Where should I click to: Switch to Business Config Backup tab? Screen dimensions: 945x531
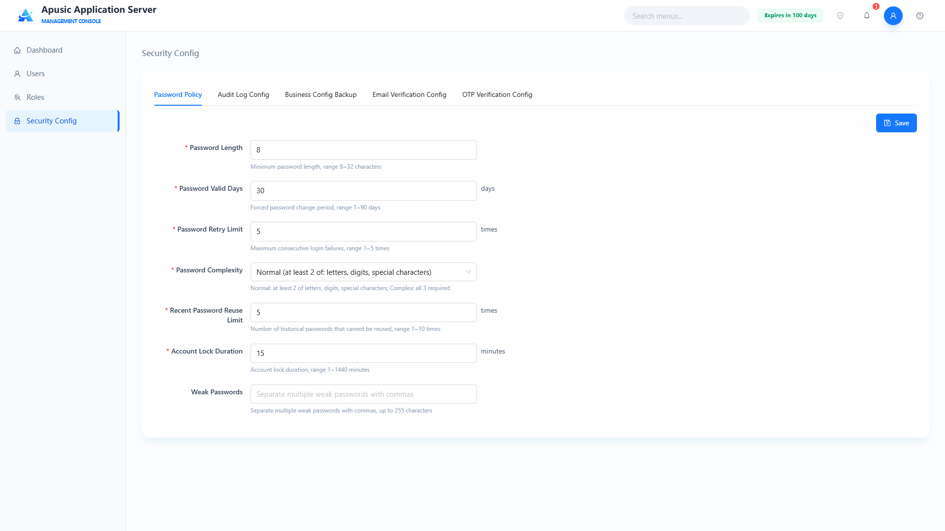pos(321,94)
